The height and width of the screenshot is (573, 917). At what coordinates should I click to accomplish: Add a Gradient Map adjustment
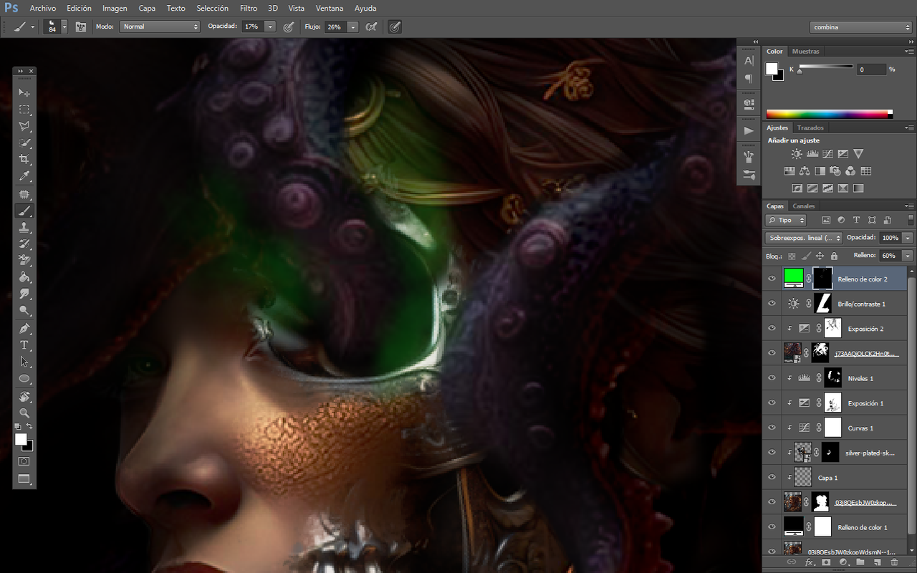(x=858, y=188)
